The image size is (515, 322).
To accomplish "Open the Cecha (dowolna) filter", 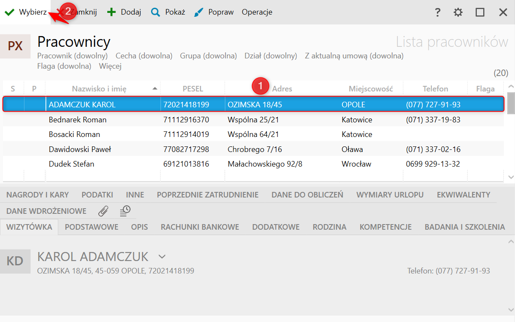I will (144, 55).
